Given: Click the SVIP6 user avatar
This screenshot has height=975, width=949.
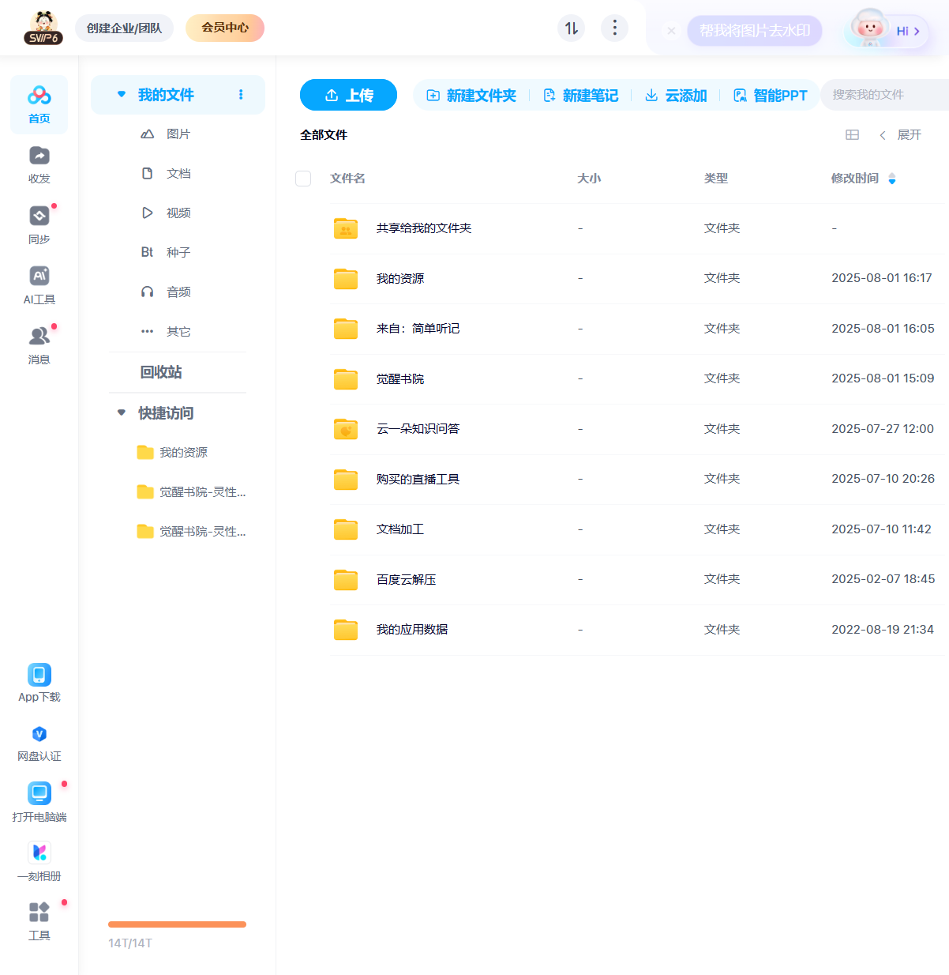Looking at the screenshot, I should (x=43, y=28).
